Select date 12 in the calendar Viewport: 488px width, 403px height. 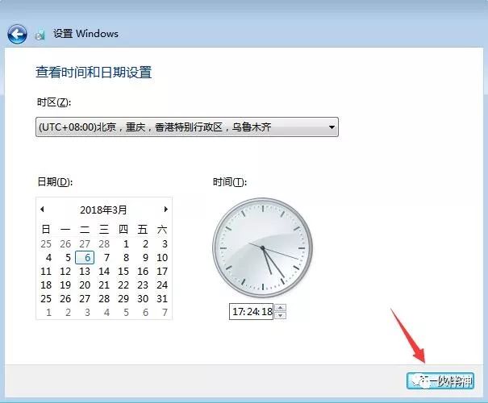(x=65, y=271)
